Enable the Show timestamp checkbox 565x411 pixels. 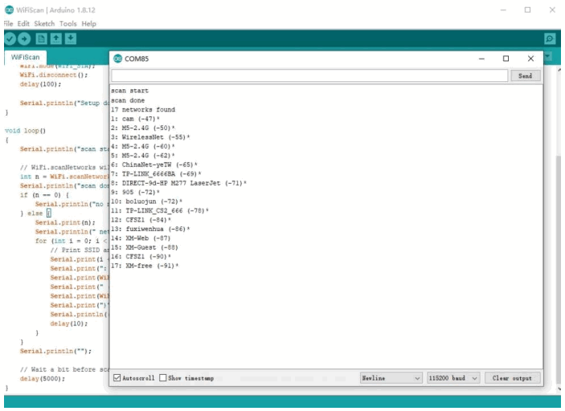point(164,378)
